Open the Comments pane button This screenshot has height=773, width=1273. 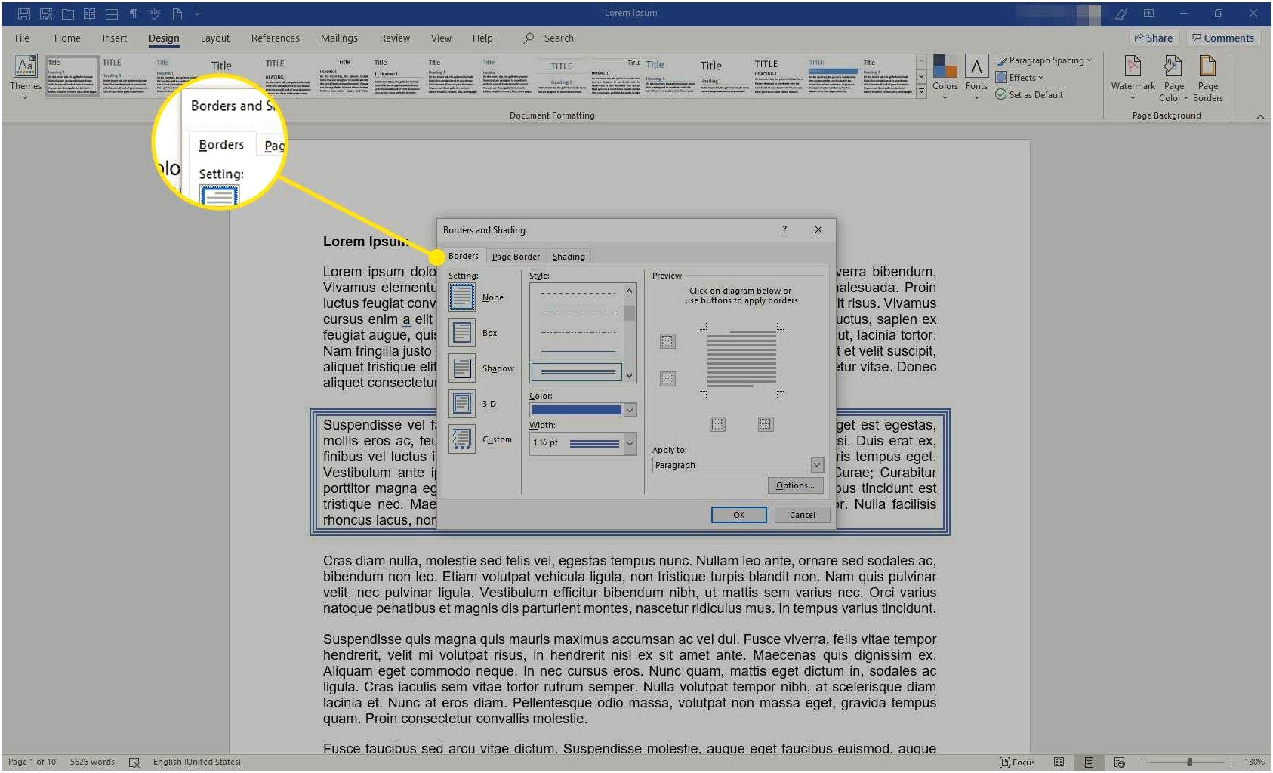click(1223, 38)
